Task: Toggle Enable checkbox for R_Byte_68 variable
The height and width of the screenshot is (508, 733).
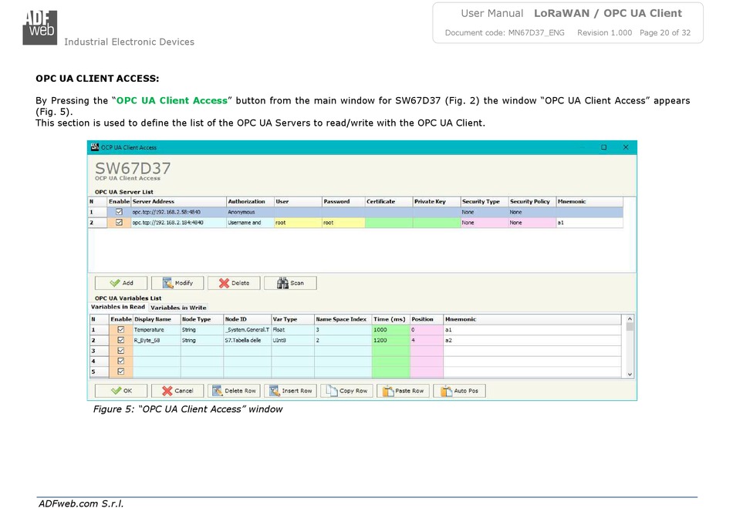Action: tap(120, 341)
